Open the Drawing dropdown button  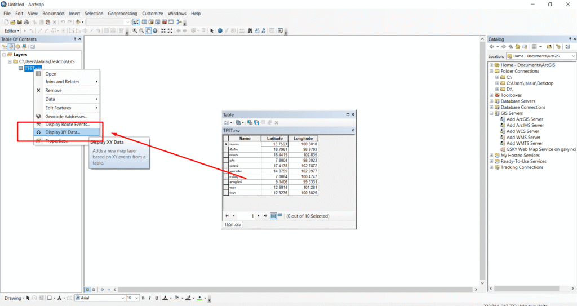[x=14, y=298]
